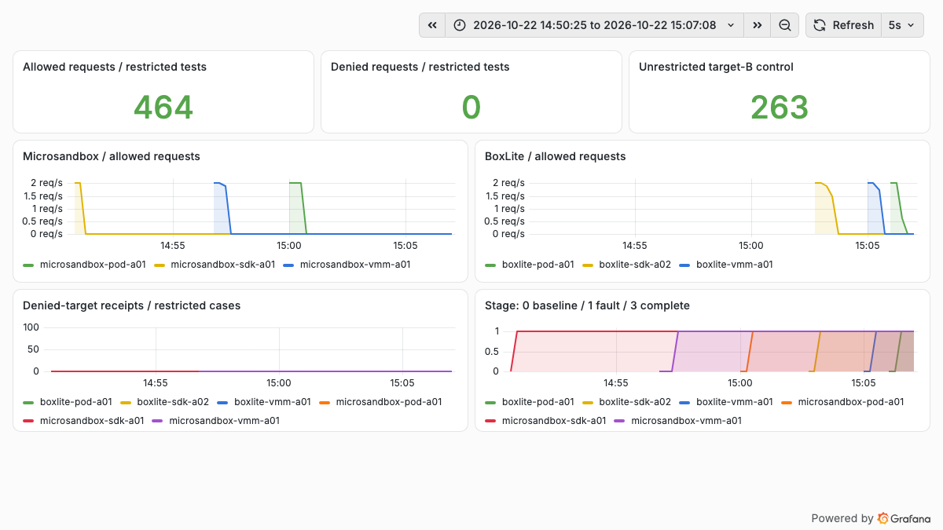The image size is (943, 530).
Task: Open Denied requests / restricted tests panel title
Action: [x=420, y=67]
